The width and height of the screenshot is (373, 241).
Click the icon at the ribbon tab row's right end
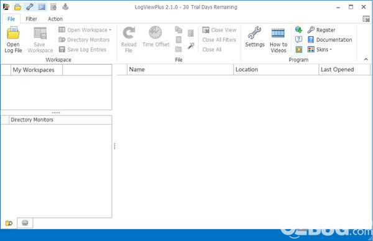(366, 19)
